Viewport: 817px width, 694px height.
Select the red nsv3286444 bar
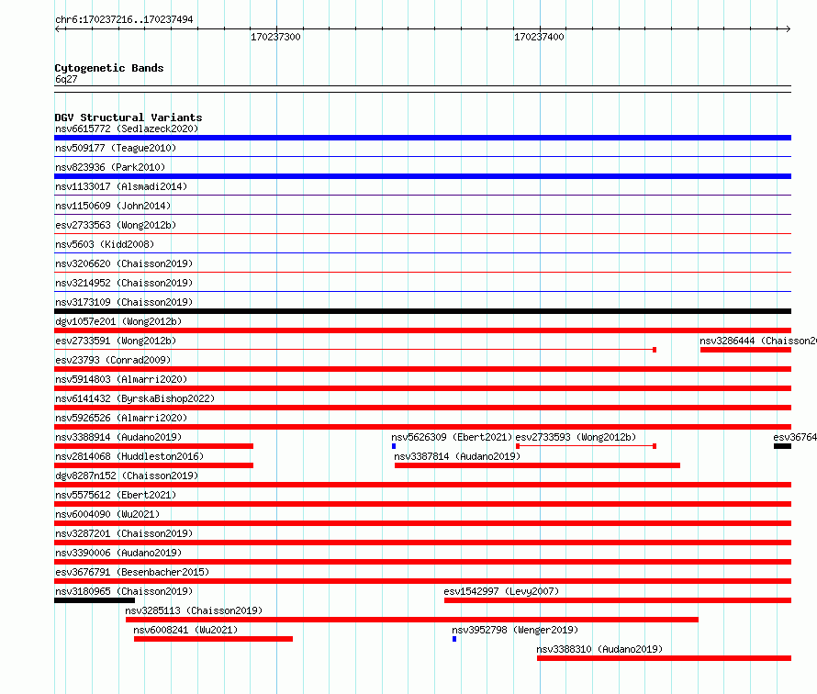tap(745, 350)
